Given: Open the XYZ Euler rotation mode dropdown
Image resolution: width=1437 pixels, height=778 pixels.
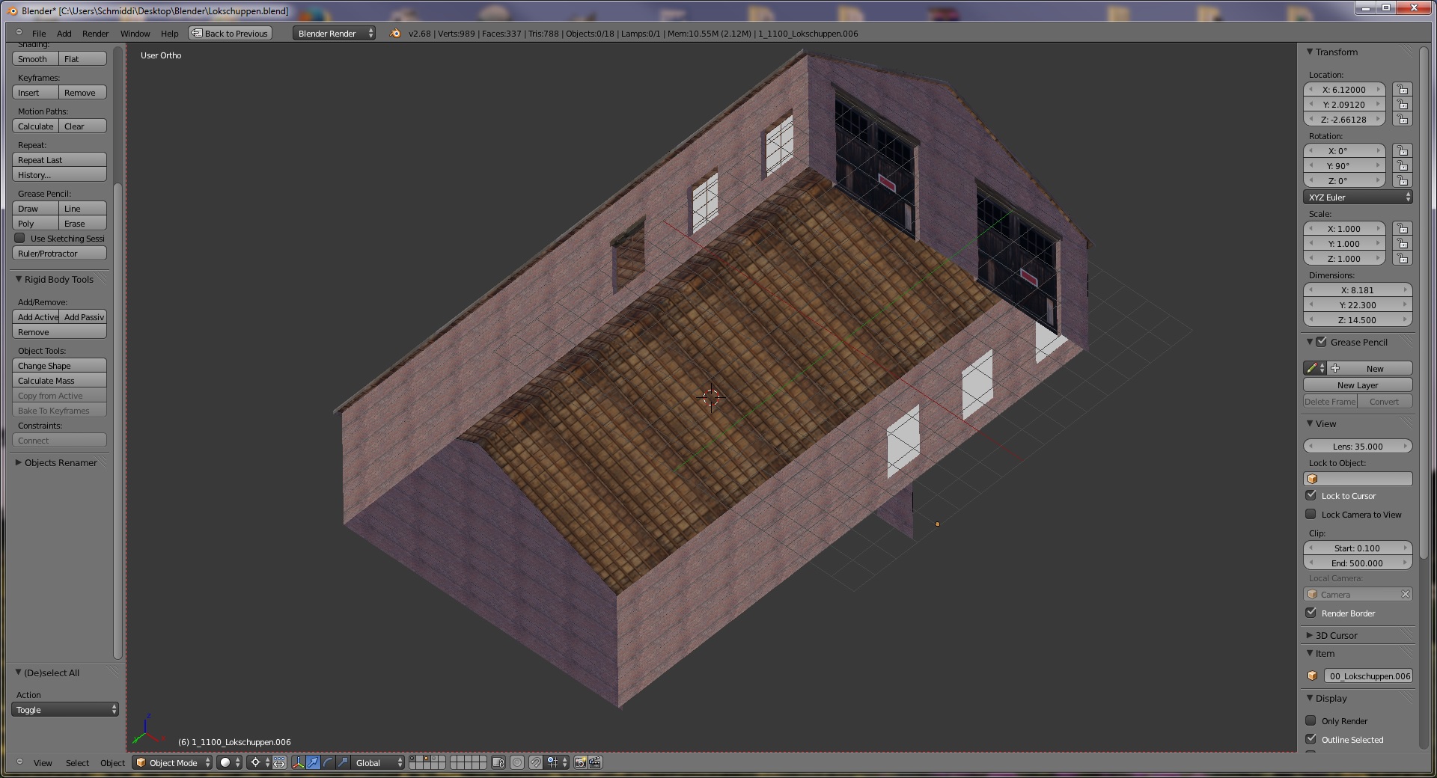Looking at the screenshot, I should tap(1358, 197).
